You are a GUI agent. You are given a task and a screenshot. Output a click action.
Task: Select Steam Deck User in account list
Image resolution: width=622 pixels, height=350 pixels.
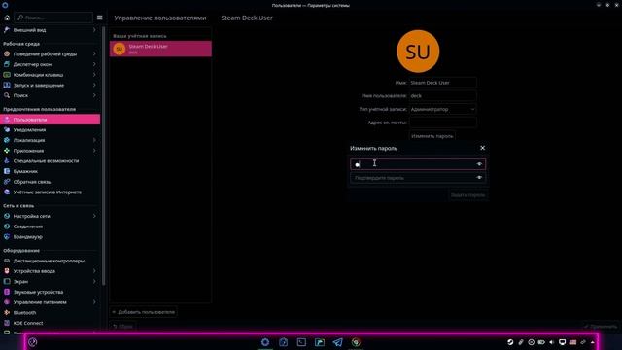point(160,49)
